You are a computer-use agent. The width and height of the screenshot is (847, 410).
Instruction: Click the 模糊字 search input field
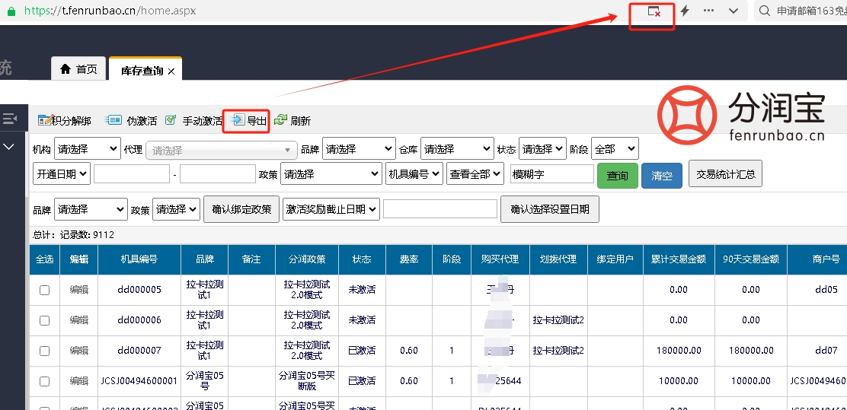click(551, 174)
